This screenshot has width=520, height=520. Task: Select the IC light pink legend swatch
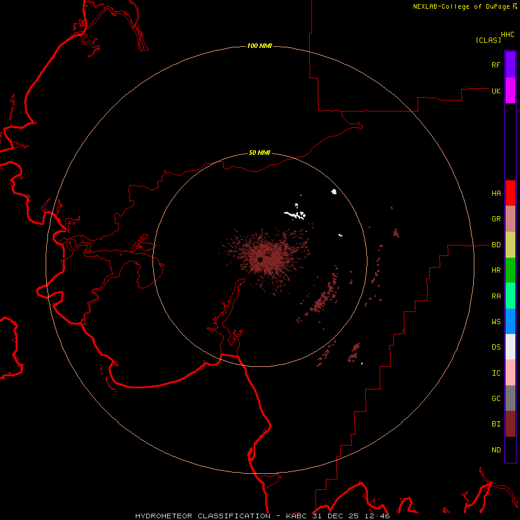pyautogui.click(x=510, y=373)
